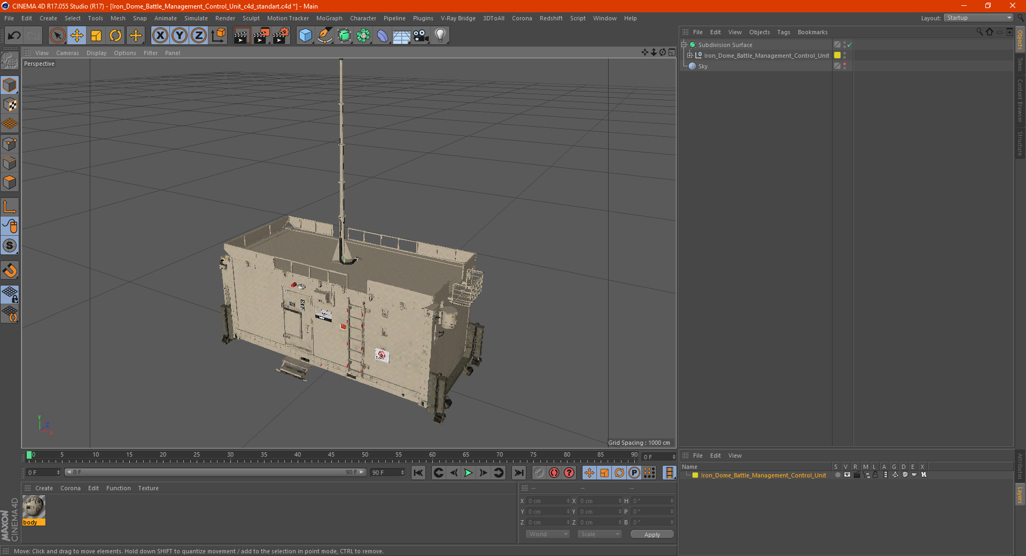1026x556 pixels.
Task: Click the Camera object icon
Action: (x=421, y=36)
